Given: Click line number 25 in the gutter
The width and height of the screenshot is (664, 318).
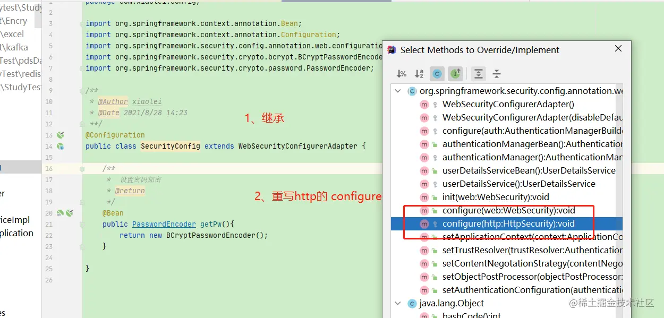Looking at the screenshot, I should click(x=49, y=269).
